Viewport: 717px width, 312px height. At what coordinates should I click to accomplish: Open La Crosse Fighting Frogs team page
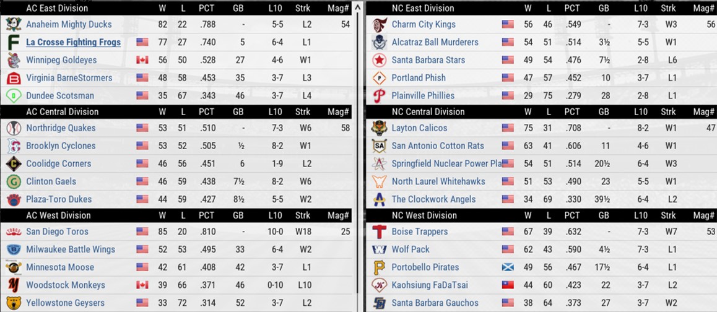[73, 42]
